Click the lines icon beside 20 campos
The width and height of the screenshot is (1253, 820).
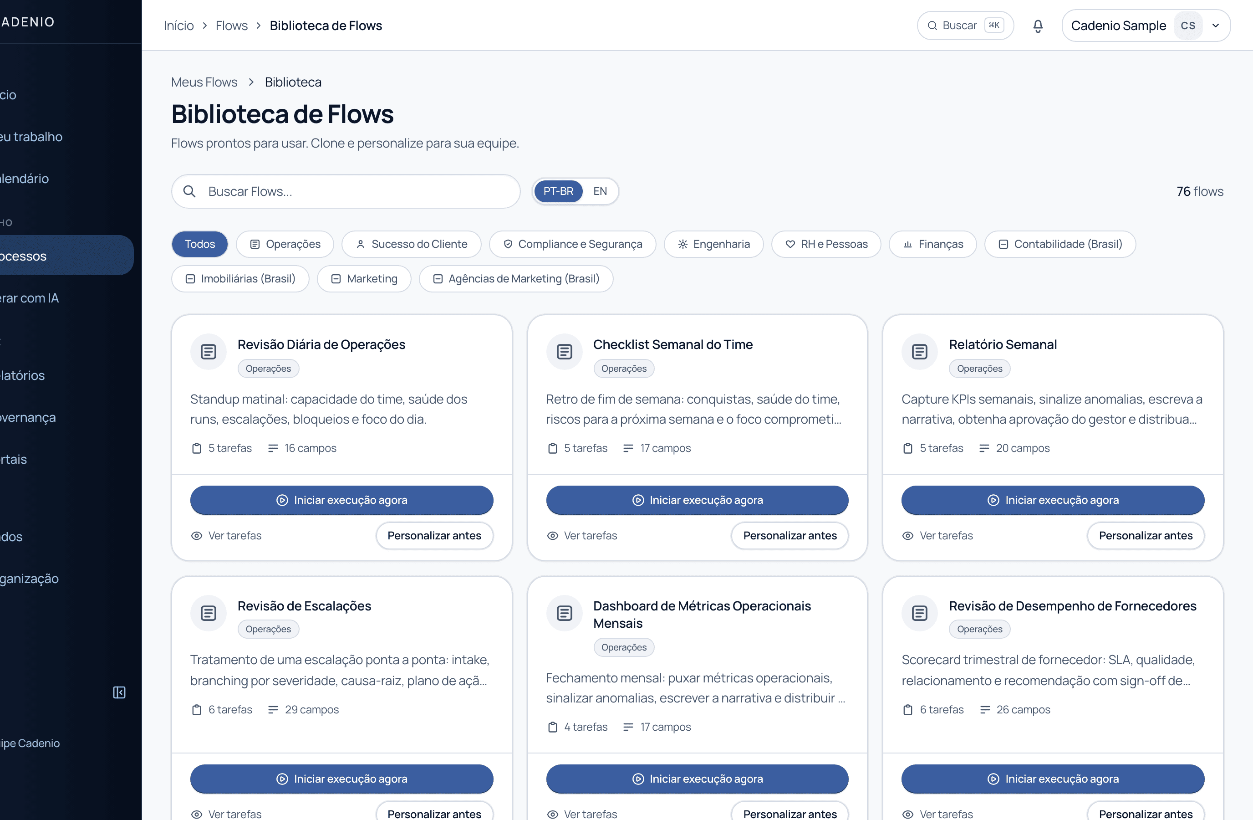pyautogui.click(x=984, y=448)
